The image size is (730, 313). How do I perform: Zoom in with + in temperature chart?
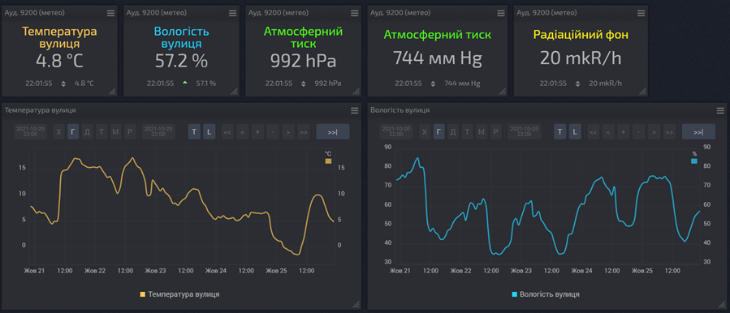pos(257,132)
